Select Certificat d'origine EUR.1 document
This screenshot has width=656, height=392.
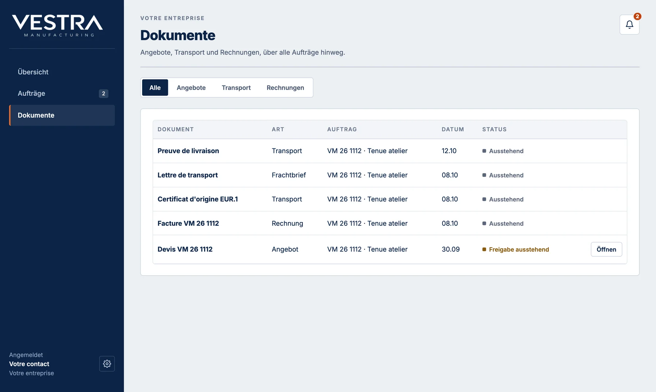click(x=198, y=199)
